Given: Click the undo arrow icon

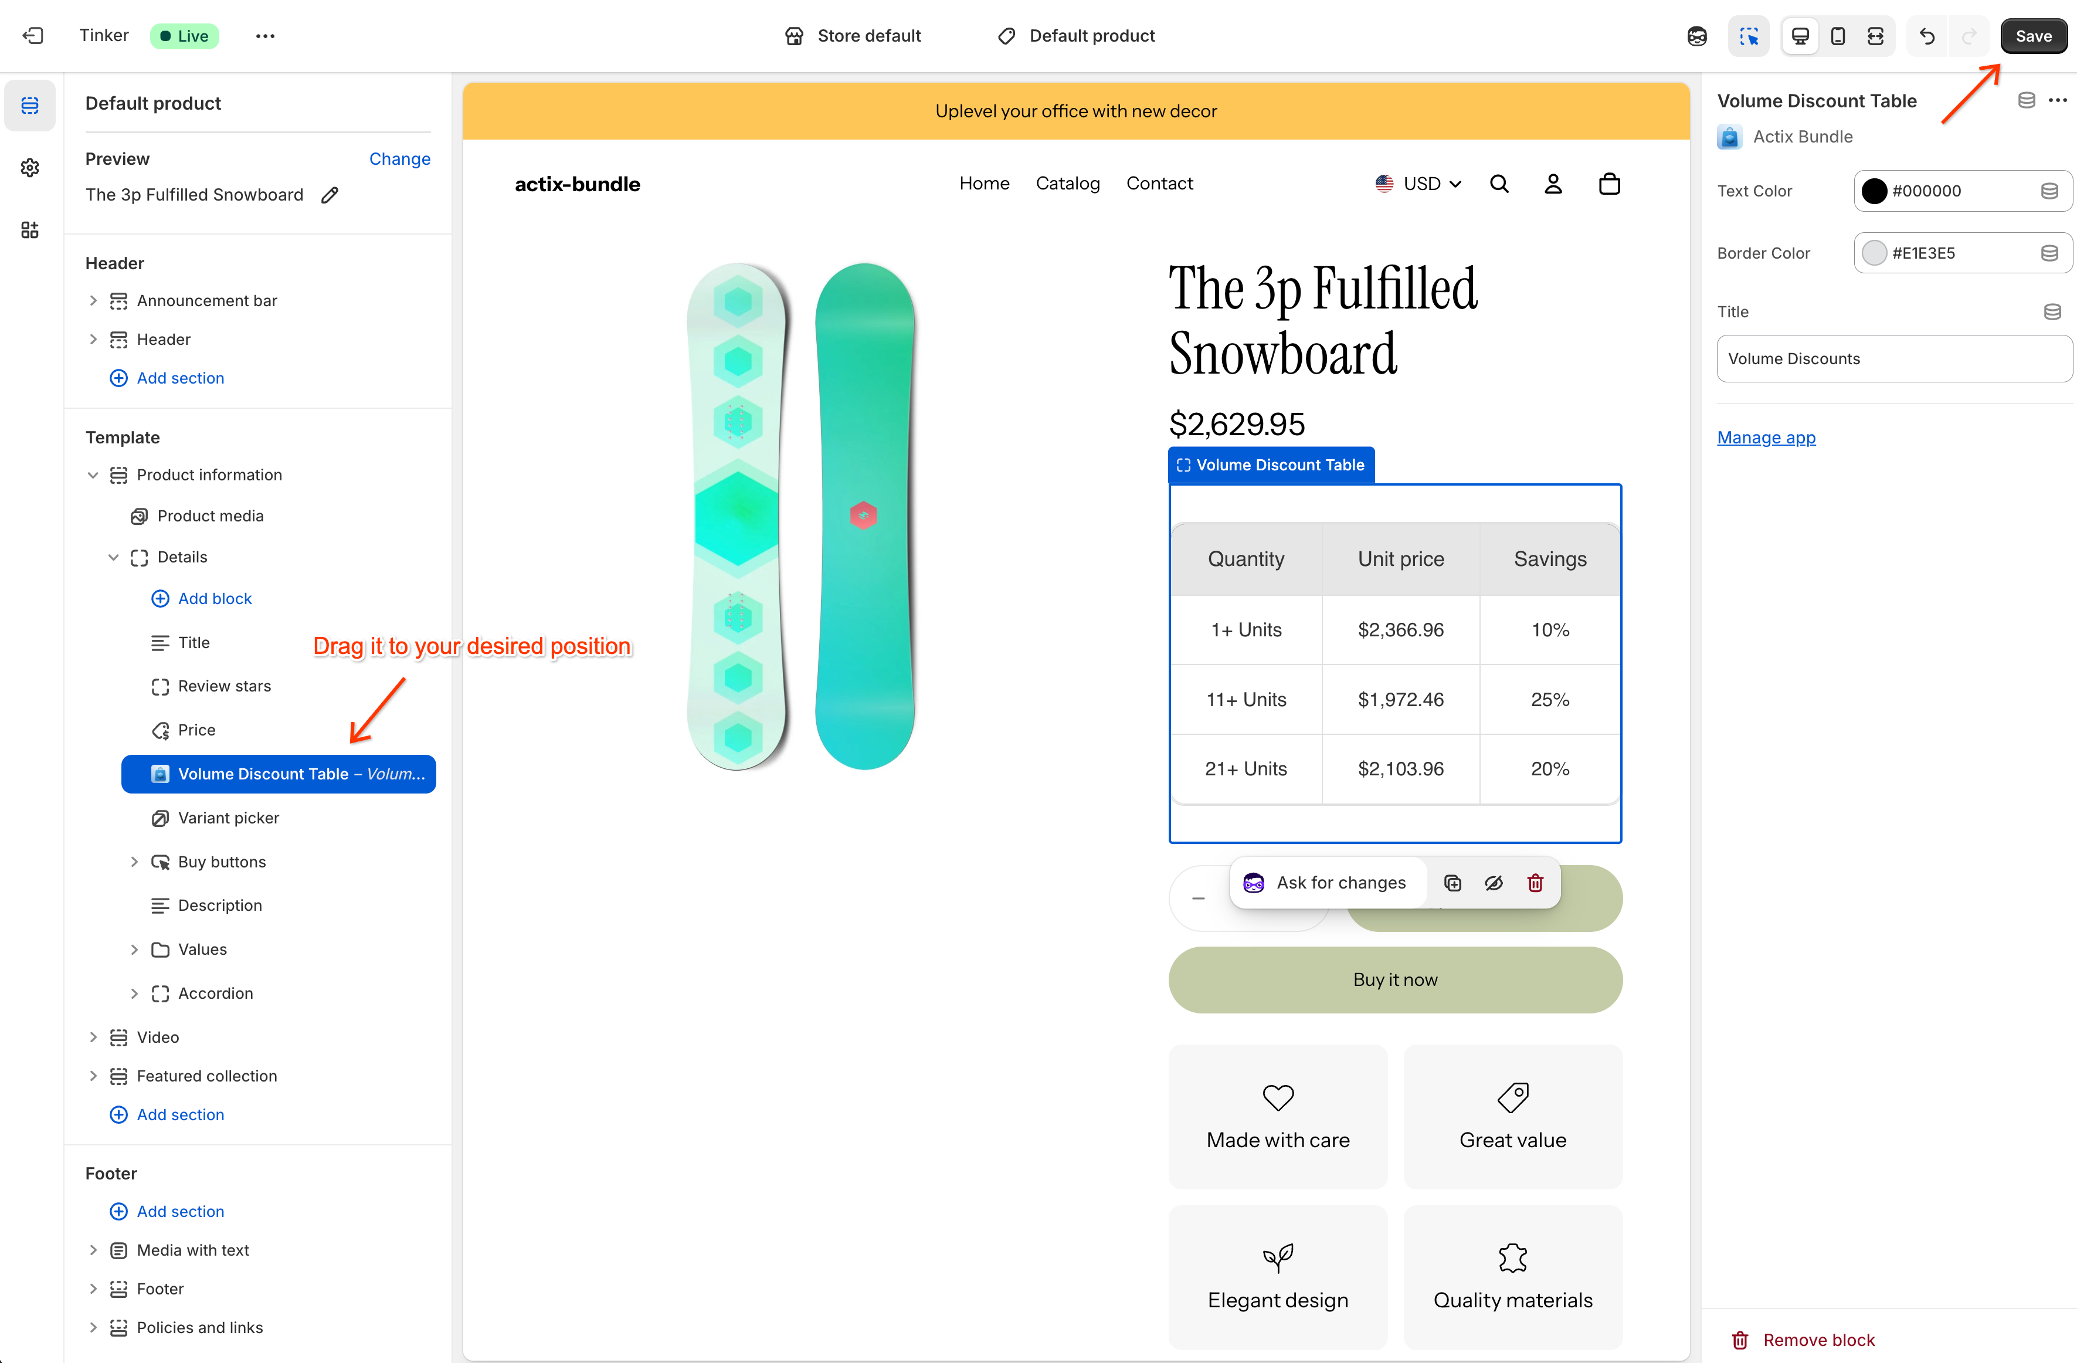Looking at the screenshot, I should point(1927,36).
